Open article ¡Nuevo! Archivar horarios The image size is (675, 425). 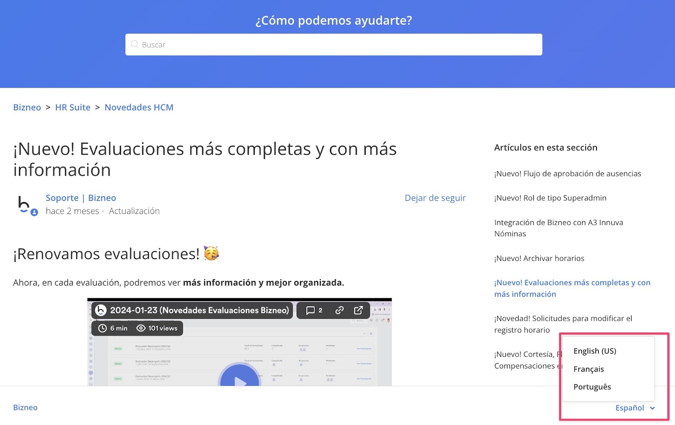pos(539,258)
